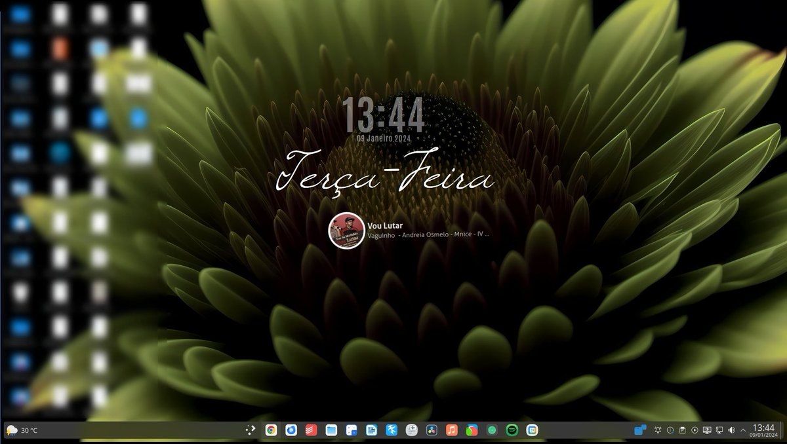
Task: Open the blue bird app icon
Action: pos(392,430)
